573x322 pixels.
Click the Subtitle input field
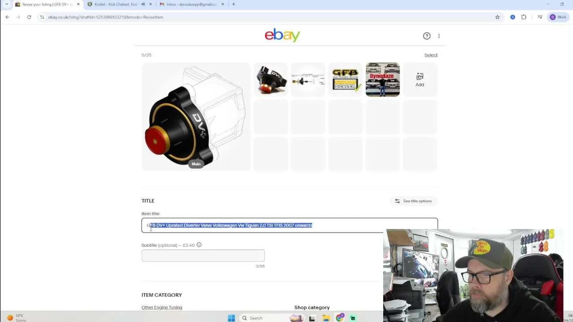(203, 256)
